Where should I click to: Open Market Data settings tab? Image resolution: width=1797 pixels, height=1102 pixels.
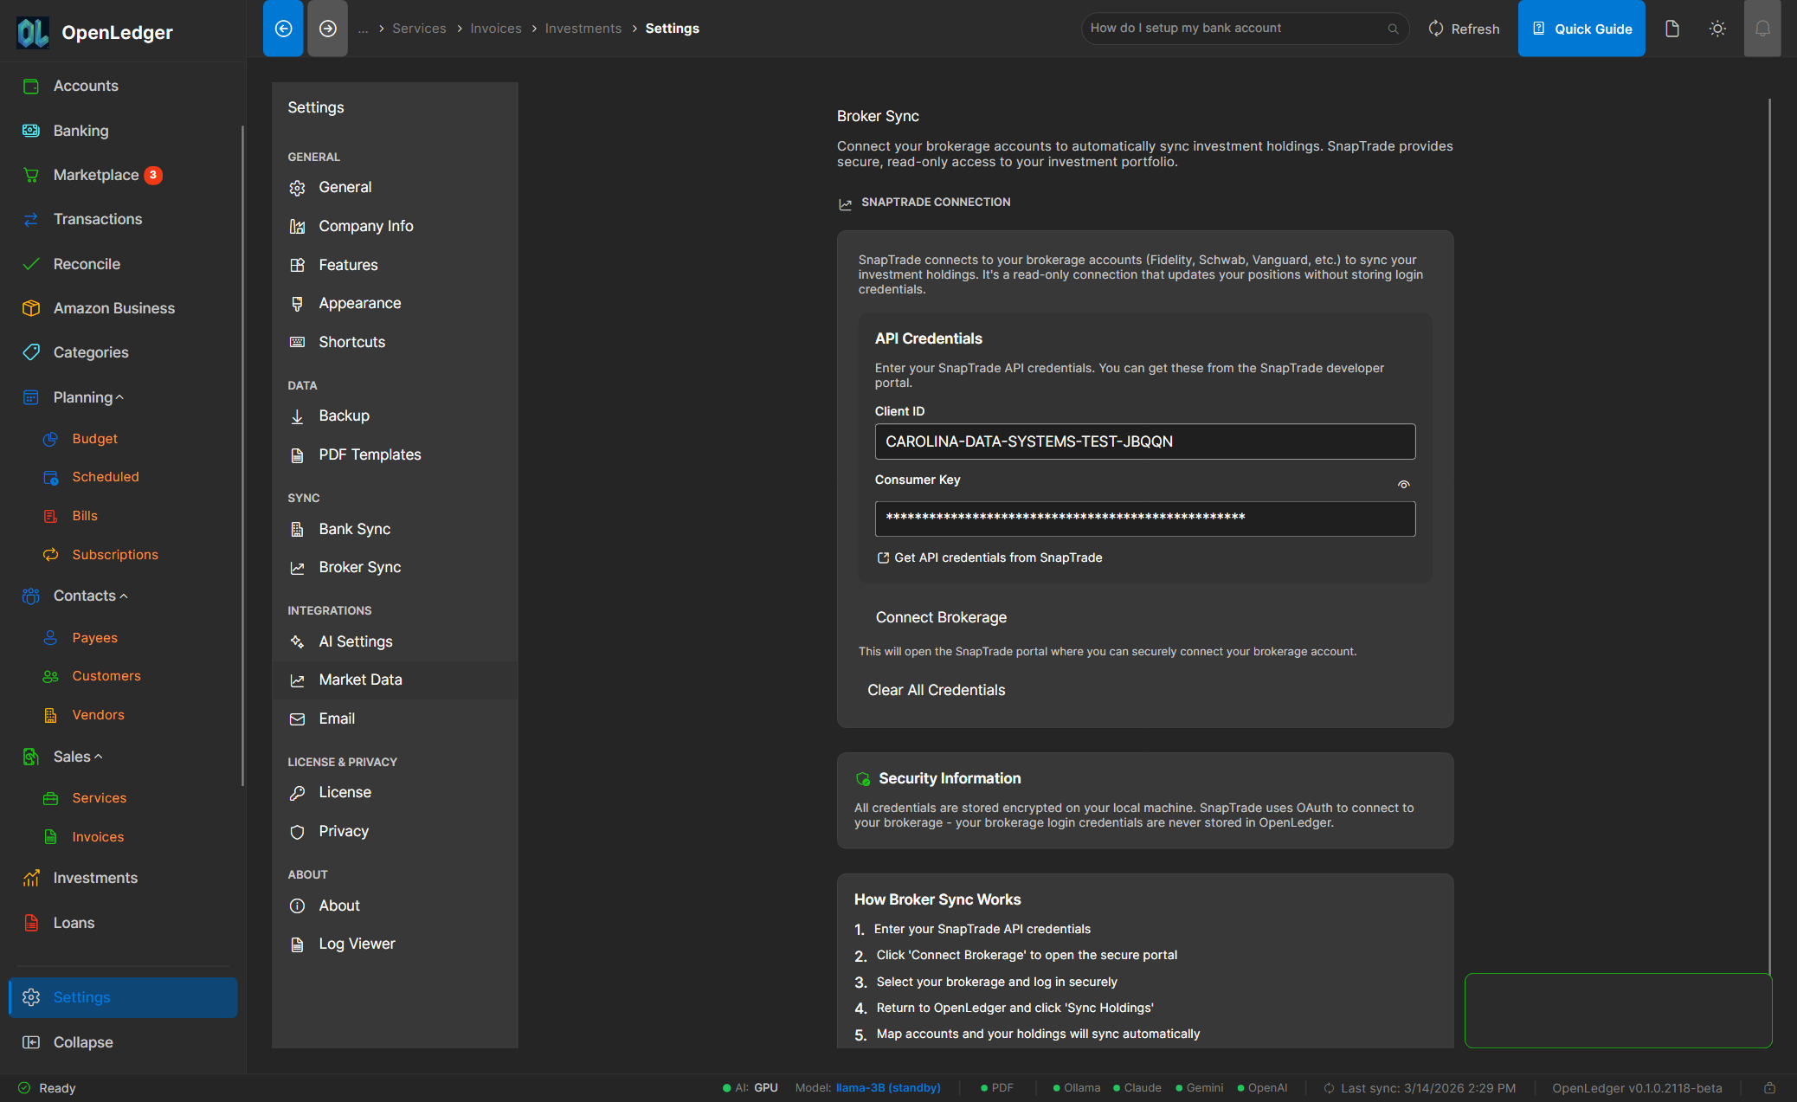360,679
